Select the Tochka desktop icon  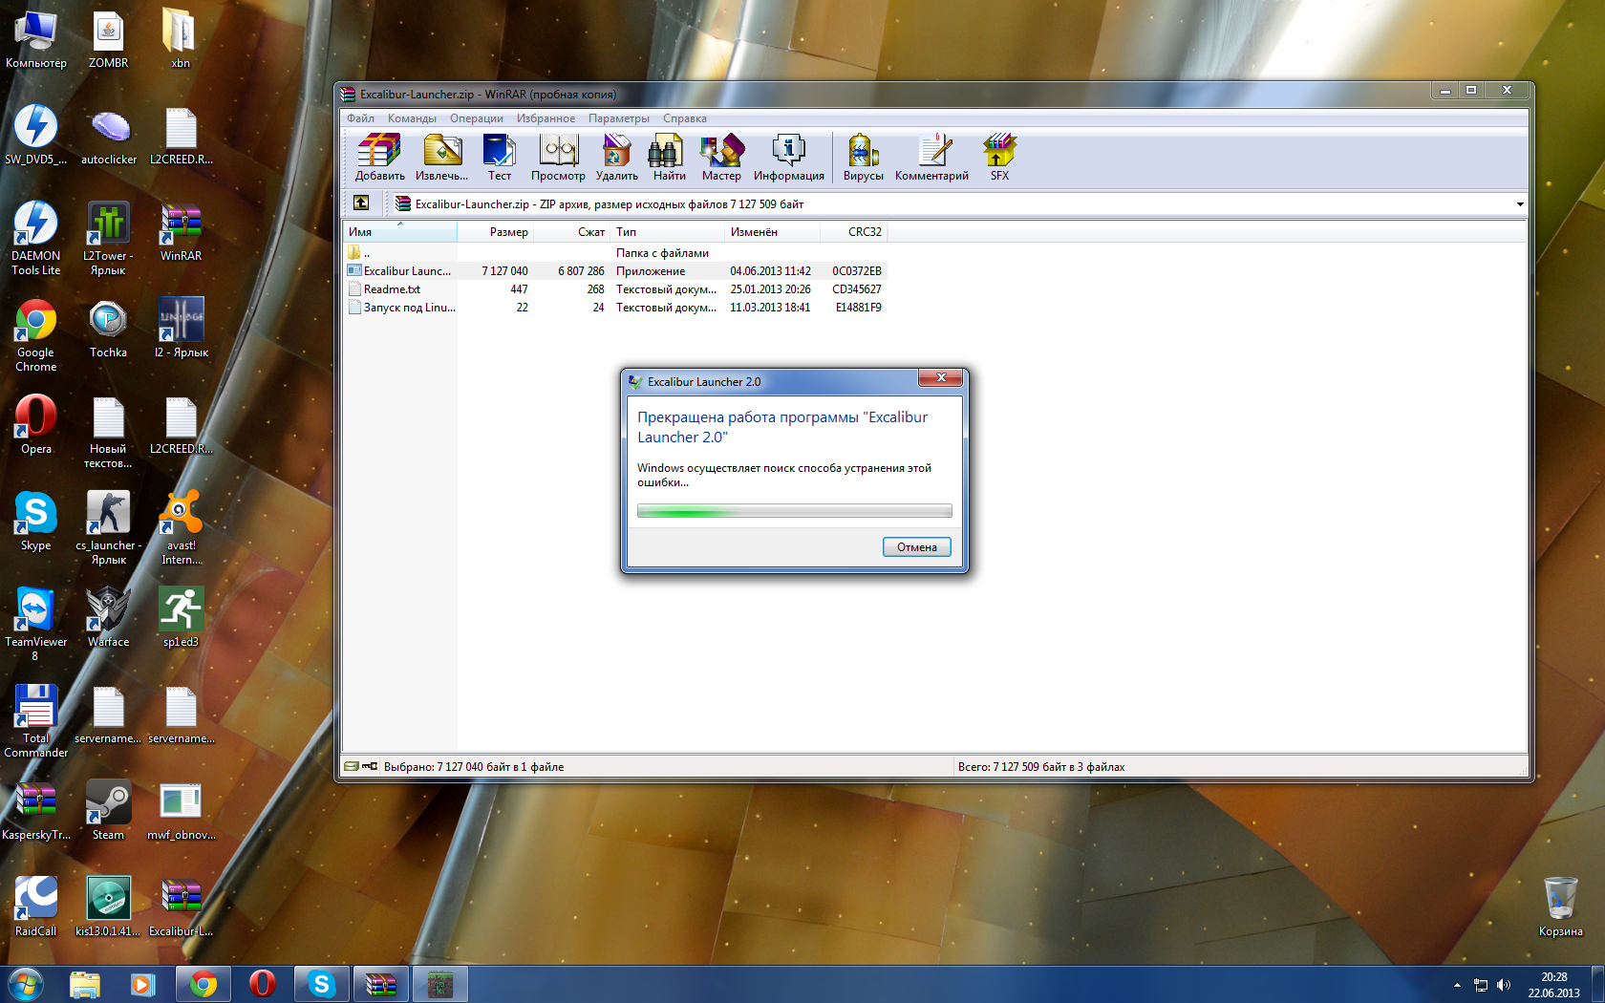[x=108, y=330]
